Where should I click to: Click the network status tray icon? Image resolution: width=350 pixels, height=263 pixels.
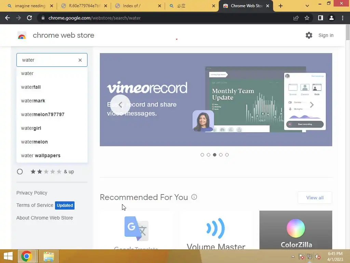pyautogui.click(x=310, y=256)
